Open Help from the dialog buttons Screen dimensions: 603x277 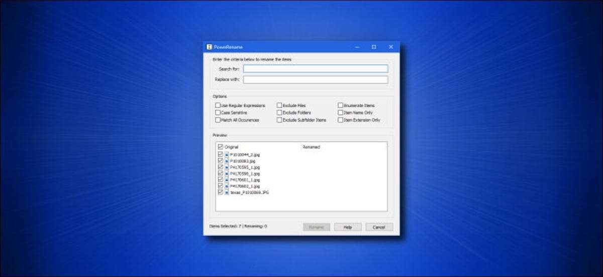pyautogui.click(x=348, y=227)
